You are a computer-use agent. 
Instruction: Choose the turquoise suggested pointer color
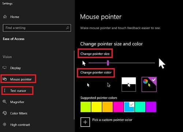[140, 107]
